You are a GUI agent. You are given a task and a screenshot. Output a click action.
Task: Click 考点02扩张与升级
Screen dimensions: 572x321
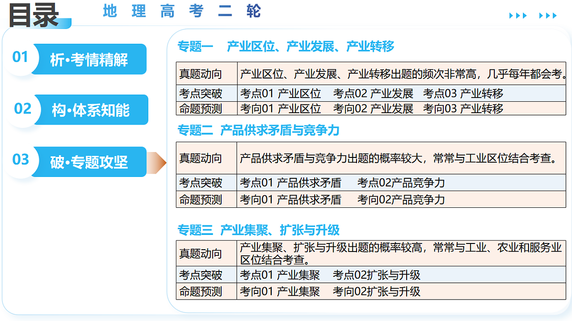coord(377,274)
